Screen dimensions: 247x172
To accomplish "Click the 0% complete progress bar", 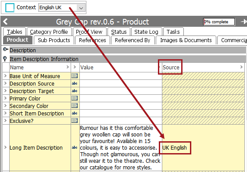I will pyautogui.click(x=219, y=22).
